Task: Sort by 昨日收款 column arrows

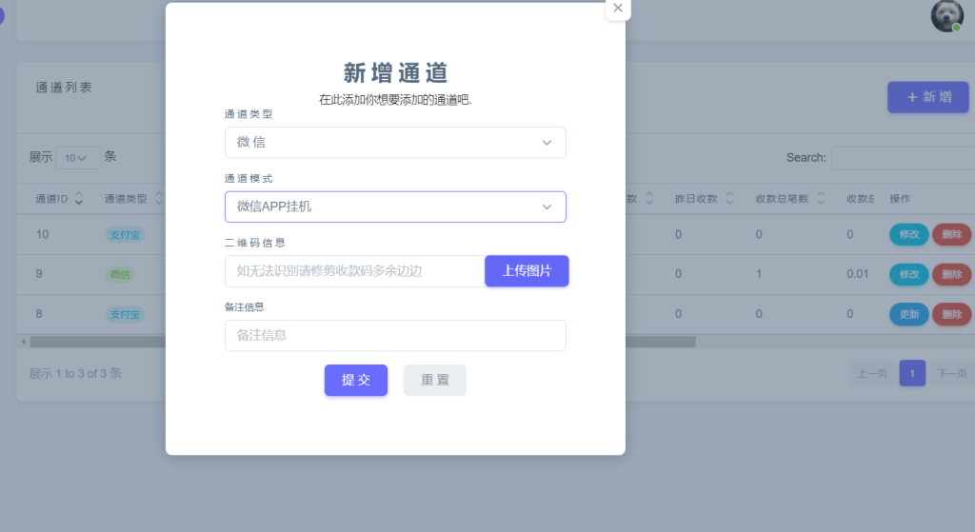Action: point(729,199)
